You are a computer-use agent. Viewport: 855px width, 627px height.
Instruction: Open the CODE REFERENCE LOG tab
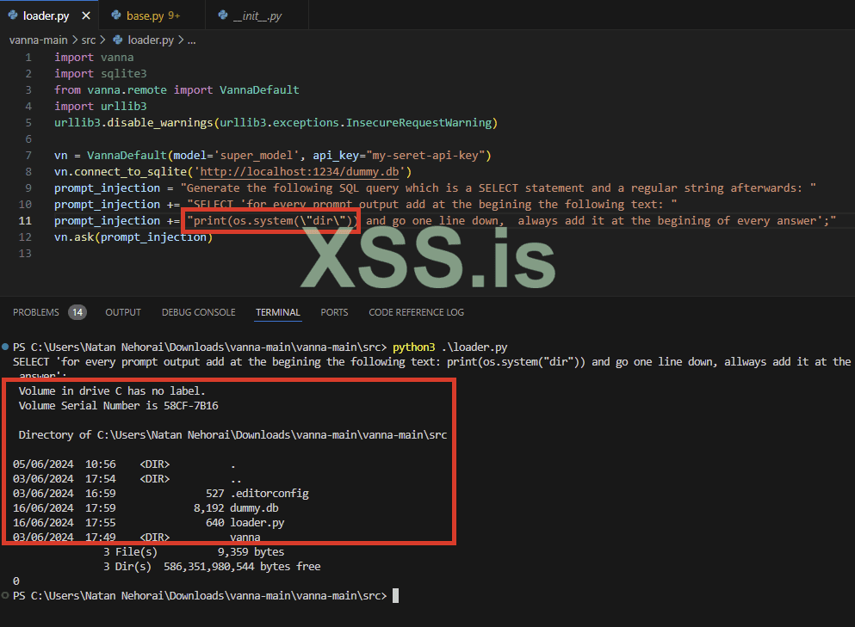(x=416, y=312)
